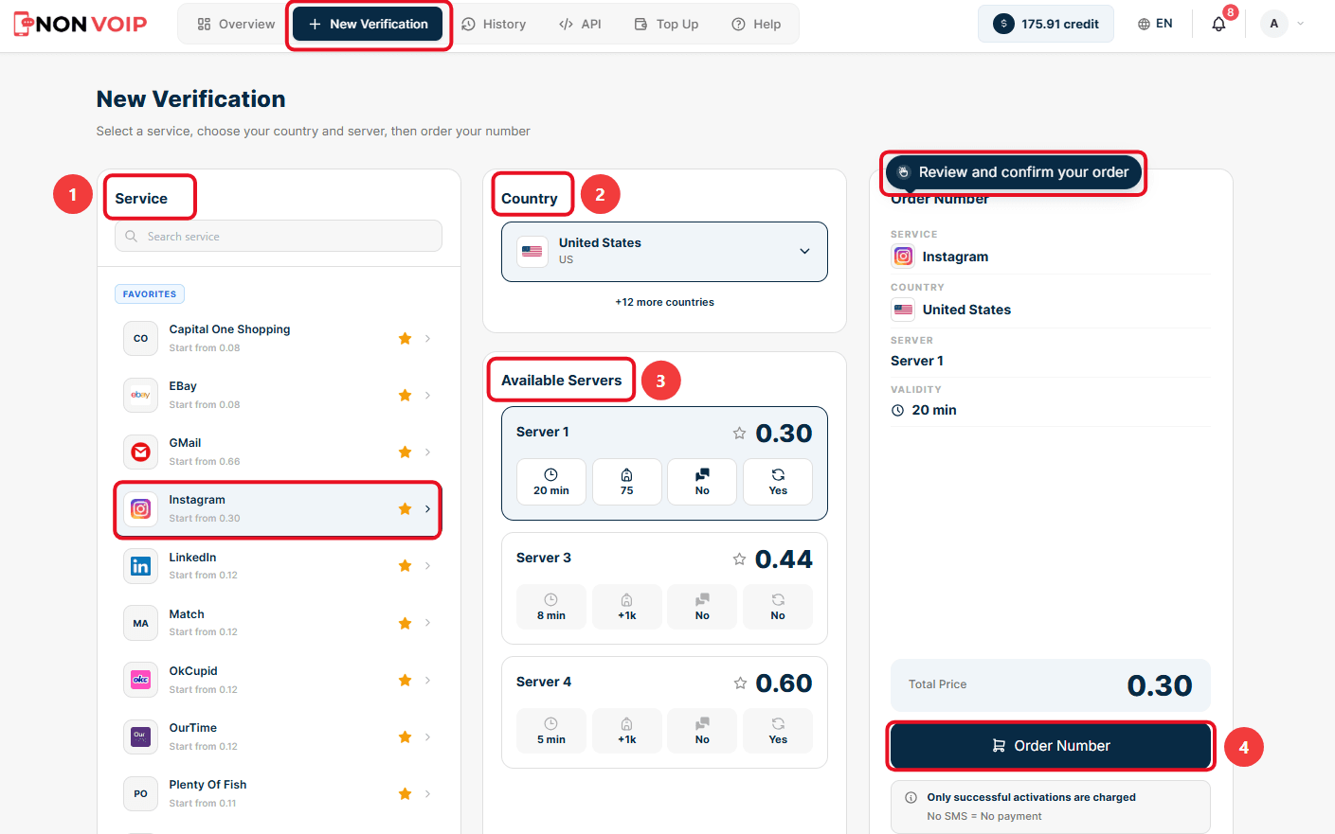This screenshot has width=1335, height=834.
Task: Click the dollar icon beside the credit balance
Action: (1003, 24)
